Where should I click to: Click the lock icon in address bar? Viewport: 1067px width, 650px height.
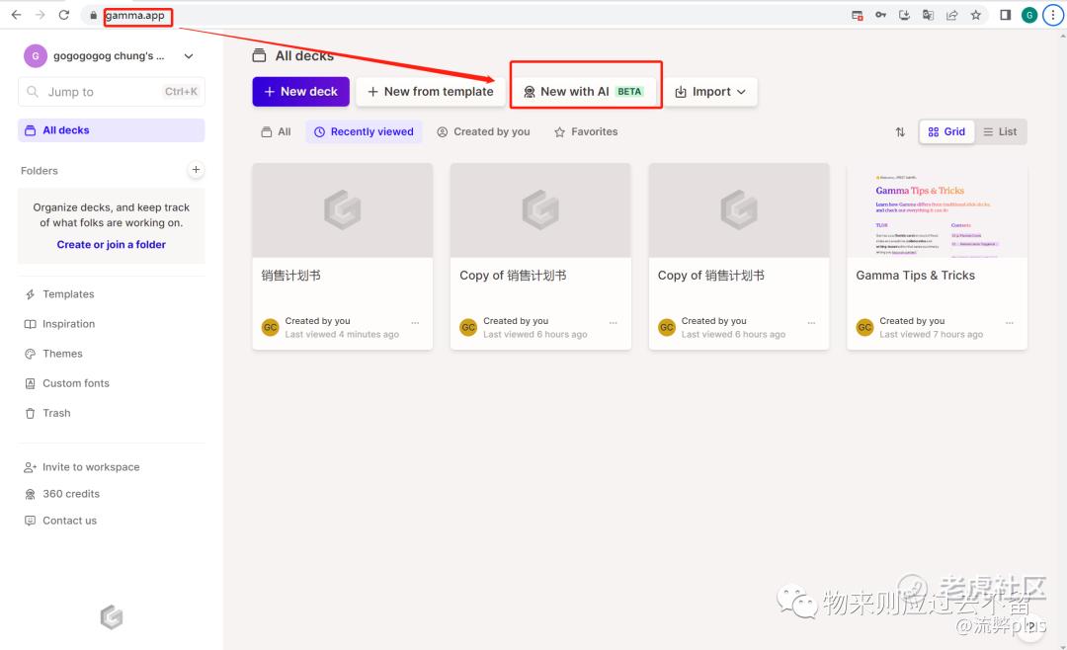tap(93, 15)
